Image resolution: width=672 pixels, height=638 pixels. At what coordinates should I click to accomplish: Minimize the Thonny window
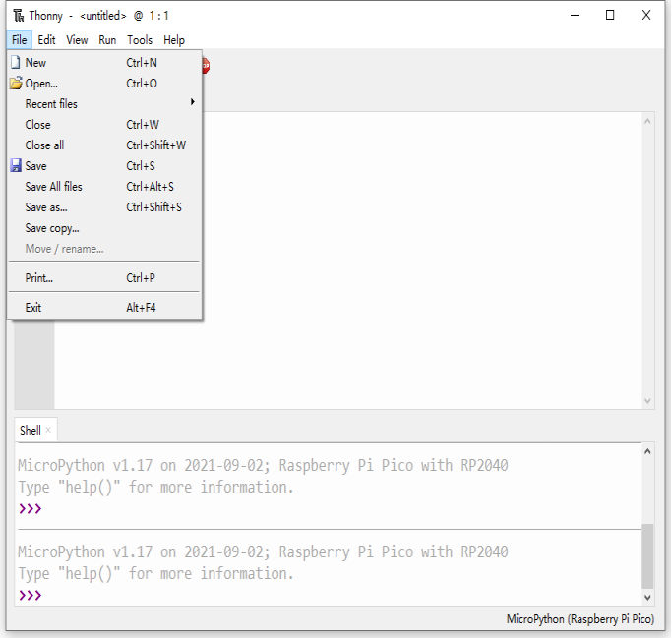575,16
